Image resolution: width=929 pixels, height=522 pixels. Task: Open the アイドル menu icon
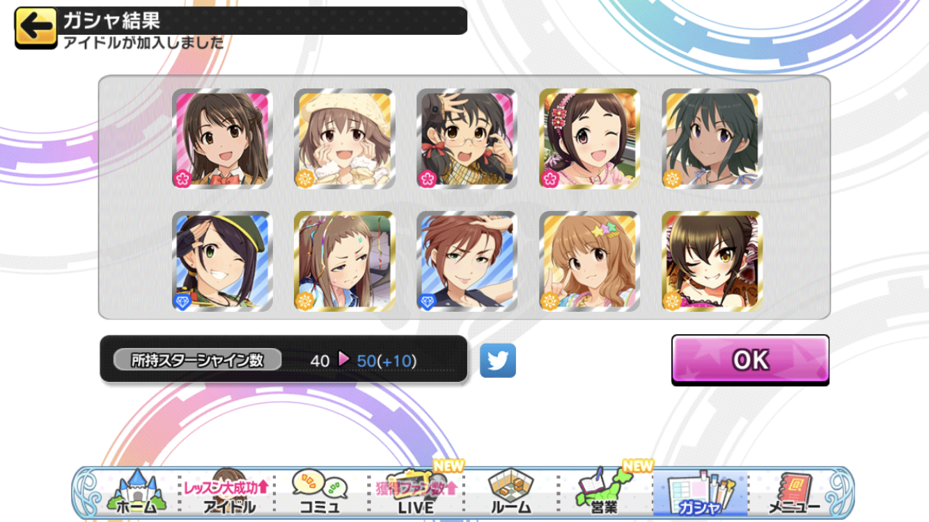pyautogui.click(x=228, y=493)
